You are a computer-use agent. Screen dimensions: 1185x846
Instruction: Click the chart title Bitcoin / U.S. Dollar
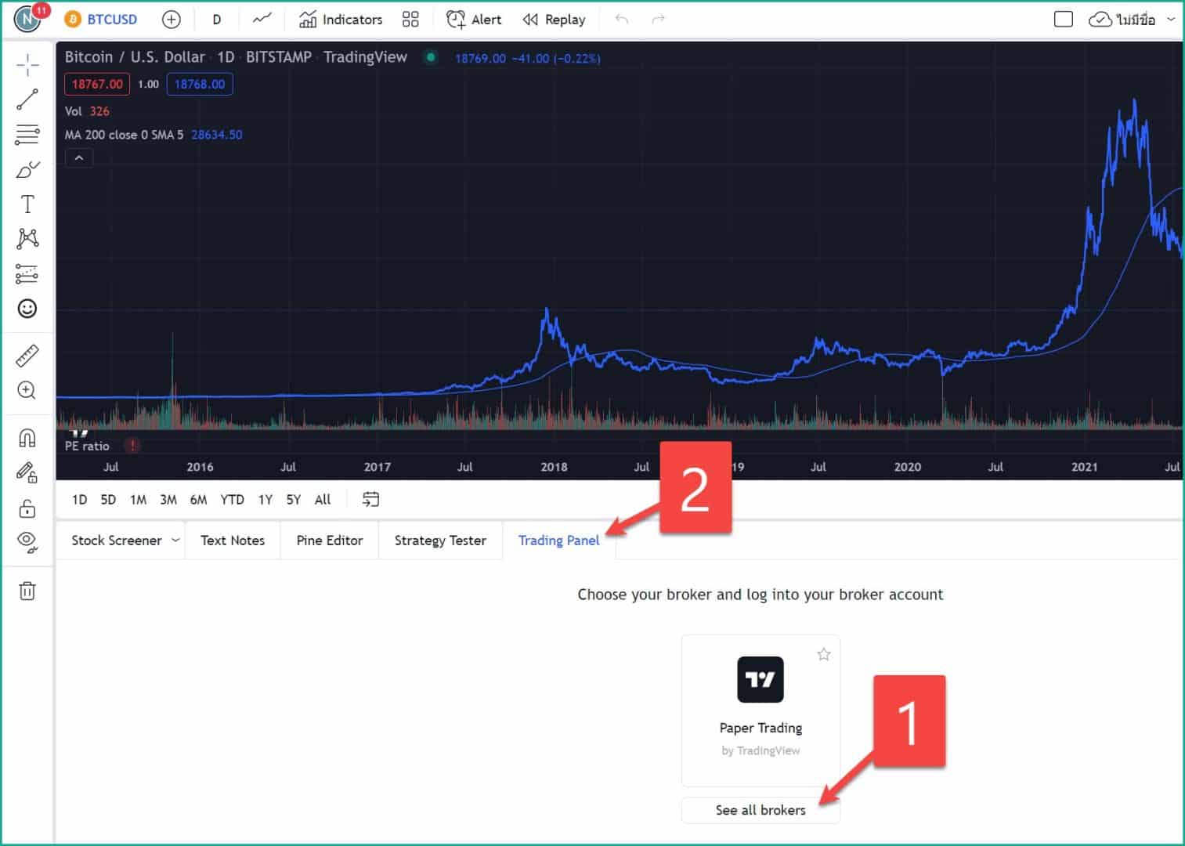tap(135, 57)
